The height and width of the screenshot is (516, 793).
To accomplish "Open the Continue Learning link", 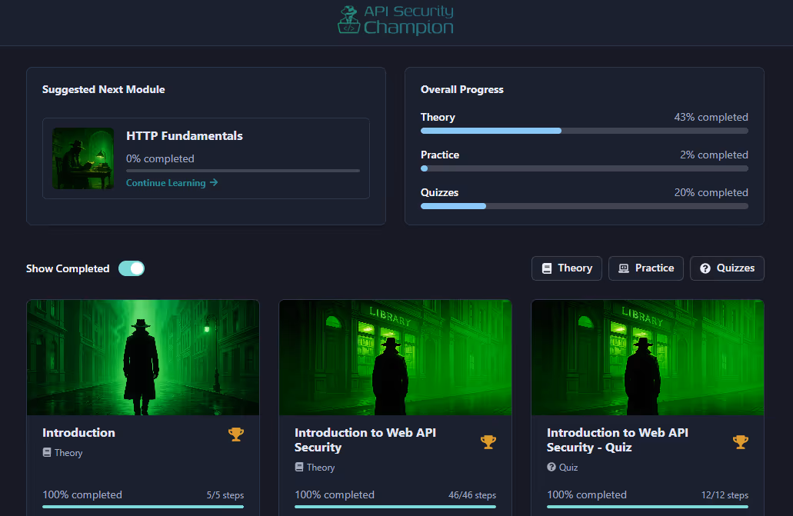I will (x=166, y=183).
